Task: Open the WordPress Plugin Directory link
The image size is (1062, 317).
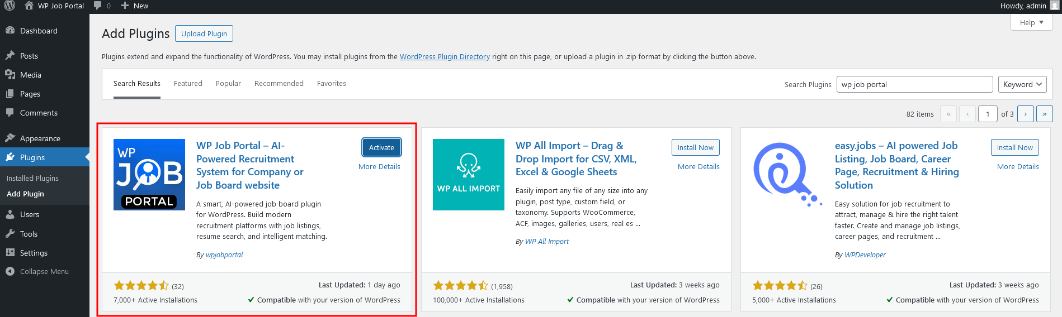Action: [445, 56]
